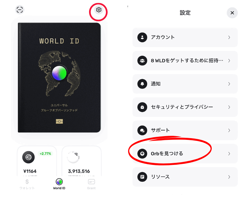Click the resources document icon
Viewport: 241px width, 204px height.
pos(142,177)
